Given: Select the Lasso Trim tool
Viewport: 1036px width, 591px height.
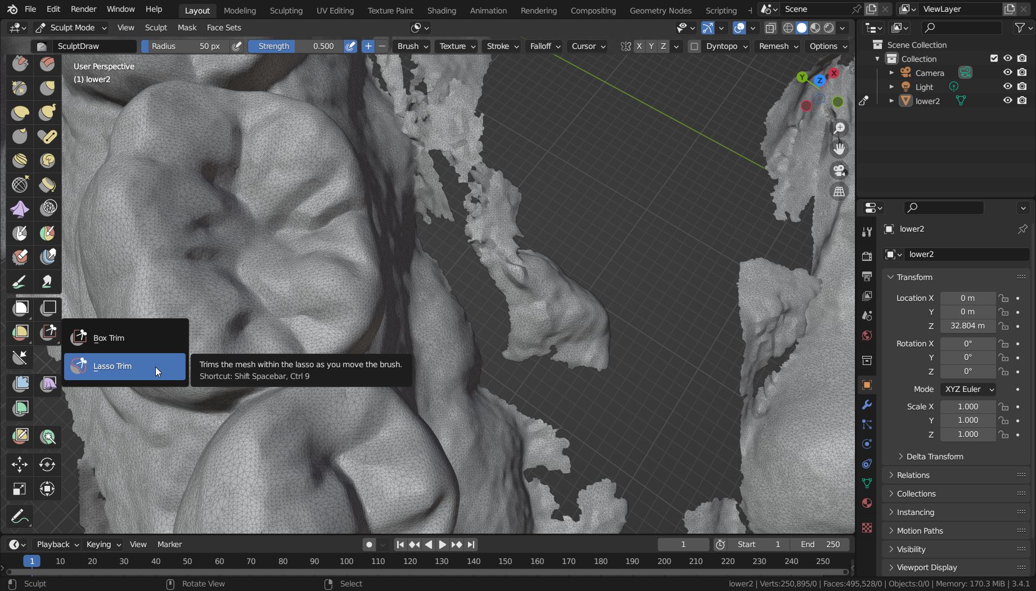Looking at the screenshot, I should tap(124, 366).
